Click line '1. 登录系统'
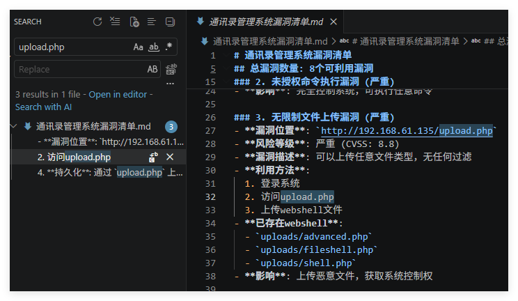518x301 pixels. click(x=272, y=183)
